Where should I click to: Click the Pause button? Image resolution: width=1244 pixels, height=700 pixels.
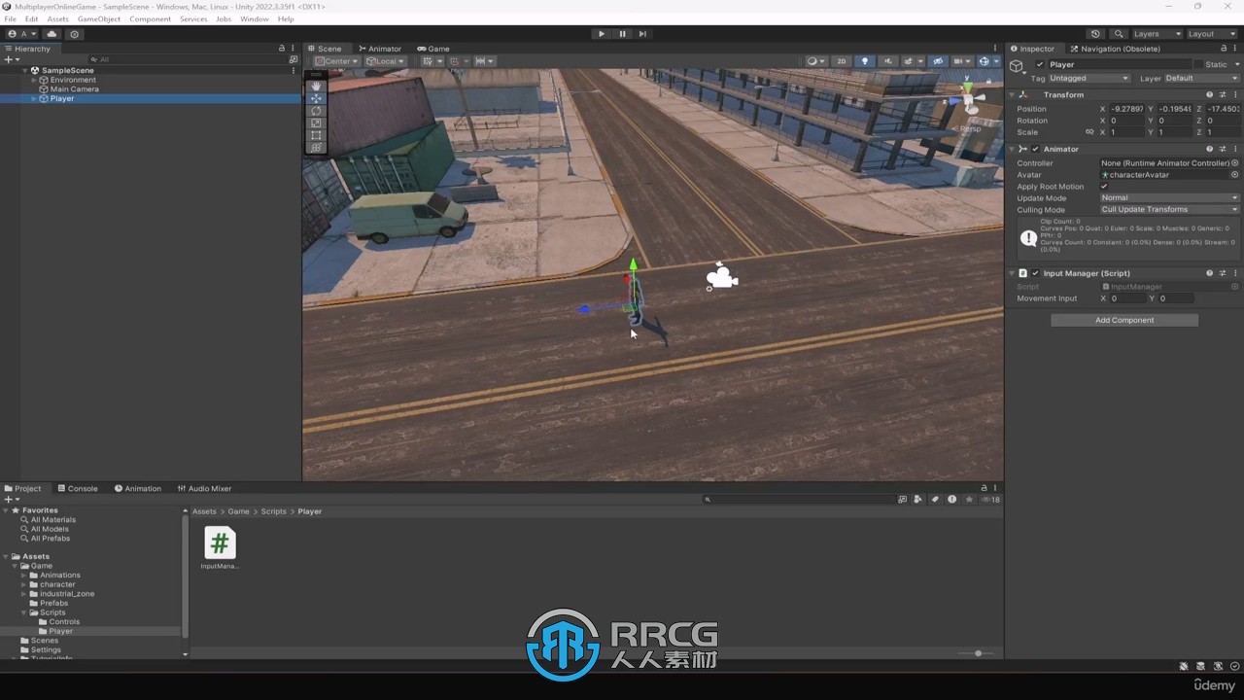pyautogui.click(x=622, y=34)
